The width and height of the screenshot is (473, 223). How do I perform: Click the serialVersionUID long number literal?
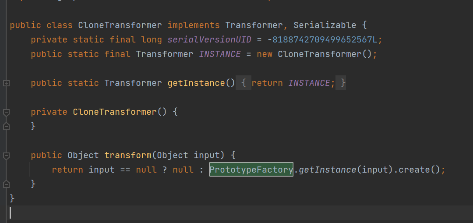pos(325,40)
